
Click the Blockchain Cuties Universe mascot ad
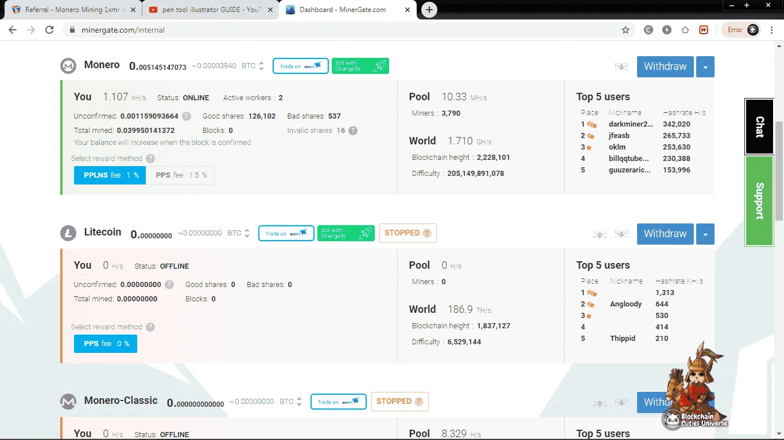click(x=695, y=387)
